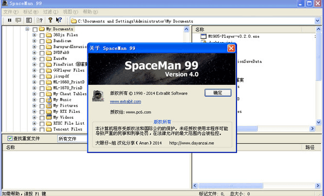
Task: Select the ML-1670_PrinD tree item
Action: (67, 88)
